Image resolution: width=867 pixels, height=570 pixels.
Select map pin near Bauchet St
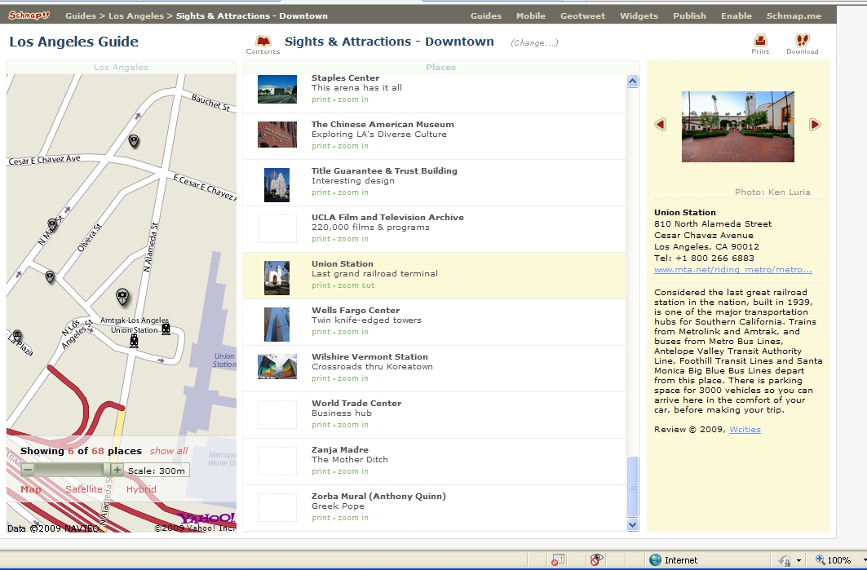coord(133,141)
